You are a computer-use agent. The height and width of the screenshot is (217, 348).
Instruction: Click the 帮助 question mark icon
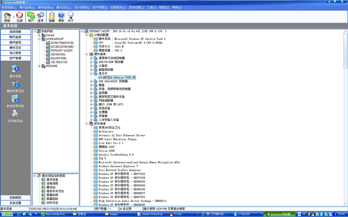61,15
